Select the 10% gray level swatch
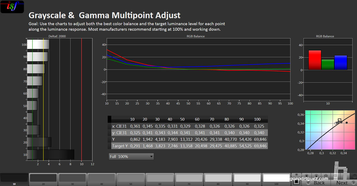Viewport: 357px width, 186px height. 14,177
